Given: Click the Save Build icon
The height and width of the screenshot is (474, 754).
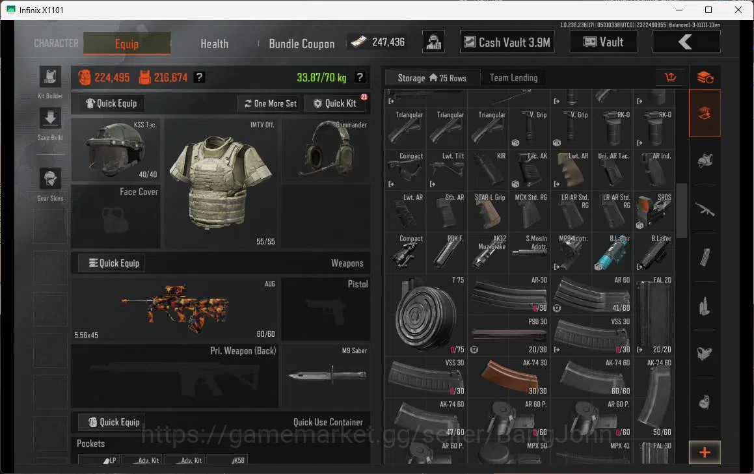Looking at the screenshot, I should 50,118.
